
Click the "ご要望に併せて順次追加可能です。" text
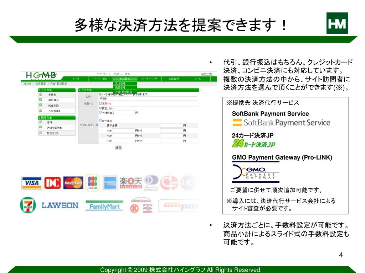tap(276, 190)
